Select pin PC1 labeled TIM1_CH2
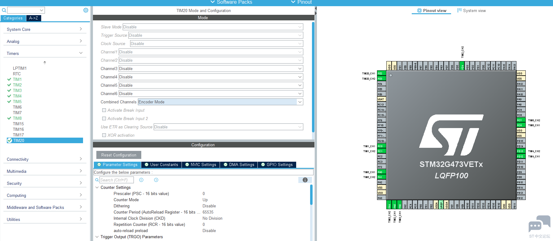The height and width of the screenshot is (241, 553). 381,151
